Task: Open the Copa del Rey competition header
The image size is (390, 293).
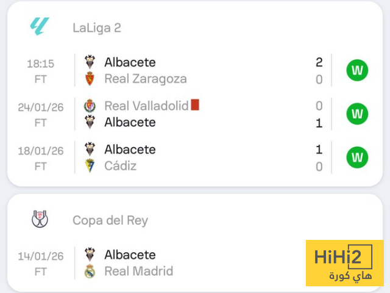Action: [110, 220]
